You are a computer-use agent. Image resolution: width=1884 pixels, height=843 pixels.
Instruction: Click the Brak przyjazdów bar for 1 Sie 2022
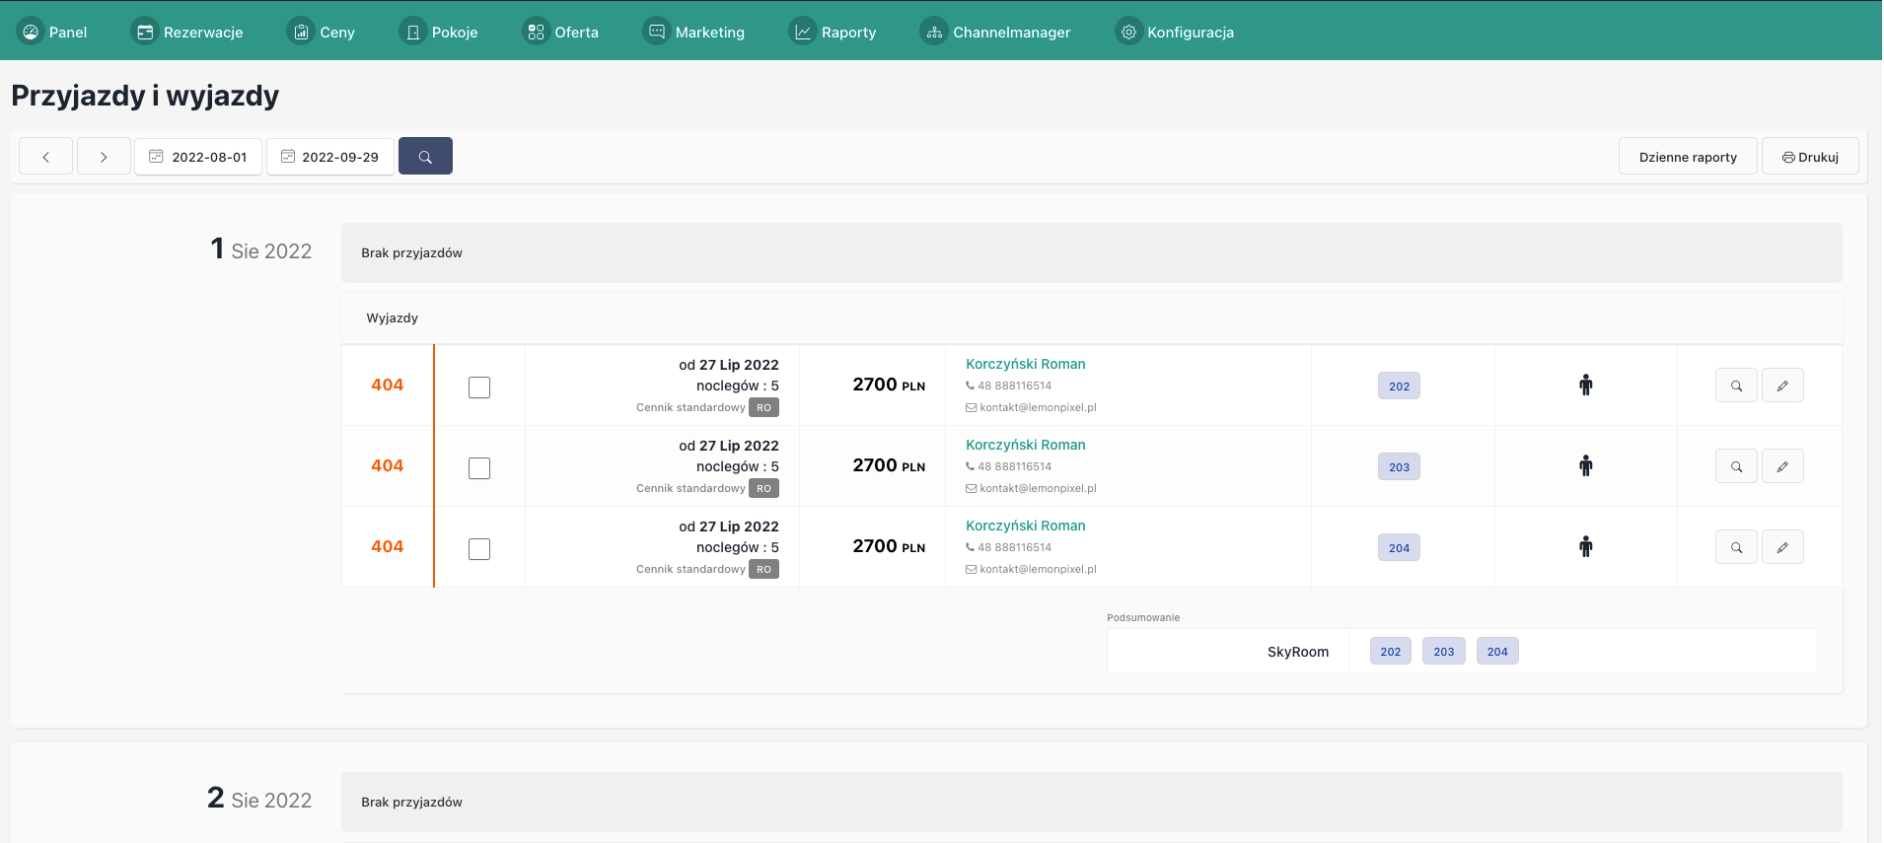point(1091,252)
